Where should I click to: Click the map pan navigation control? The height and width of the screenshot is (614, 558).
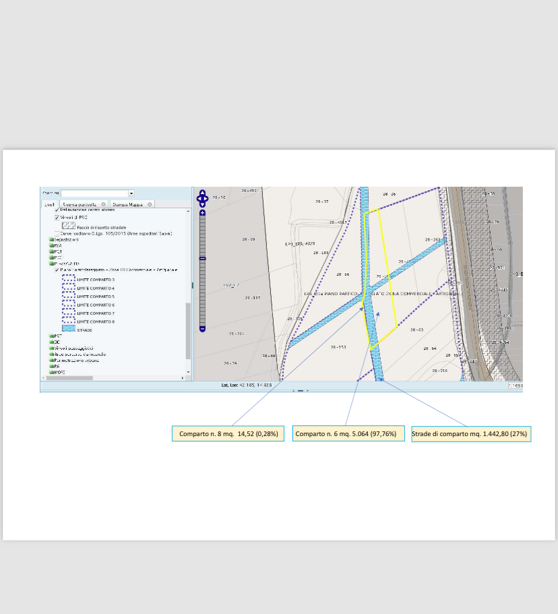pyautogui.click(x=201, y=199)
